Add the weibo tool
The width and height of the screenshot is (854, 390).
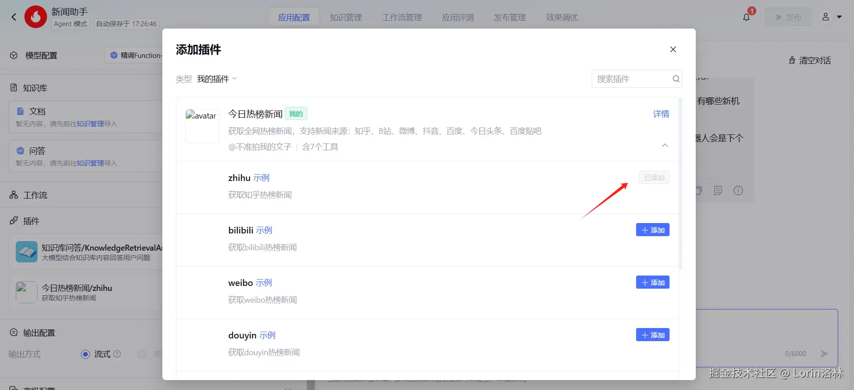point(653,282)
